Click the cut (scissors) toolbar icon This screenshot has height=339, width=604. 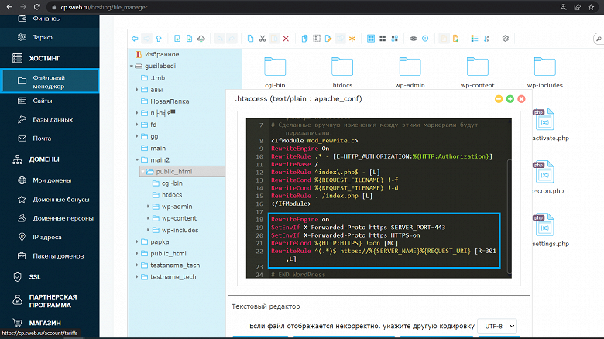(263, 38)
